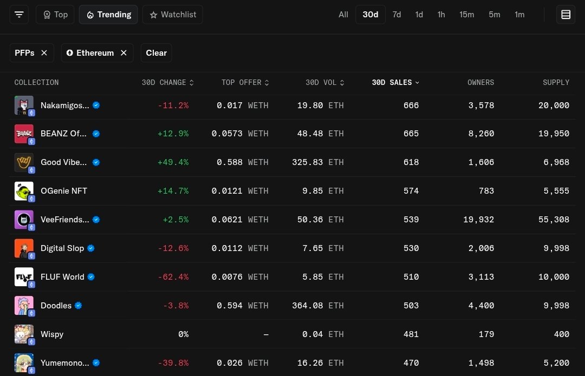585x376 pixels.
Task: Select the Trending tab
Action: (x=108, y=15)
